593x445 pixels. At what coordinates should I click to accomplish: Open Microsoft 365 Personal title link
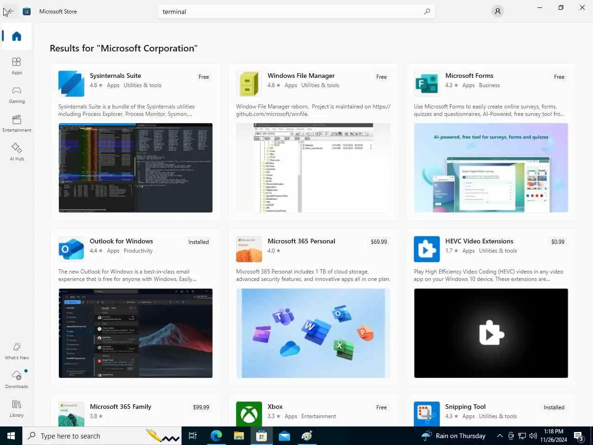[301, 241]
